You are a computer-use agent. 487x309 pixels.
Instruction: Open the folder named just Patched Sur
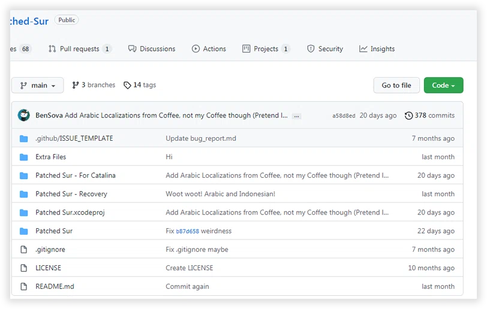[54, 231]
